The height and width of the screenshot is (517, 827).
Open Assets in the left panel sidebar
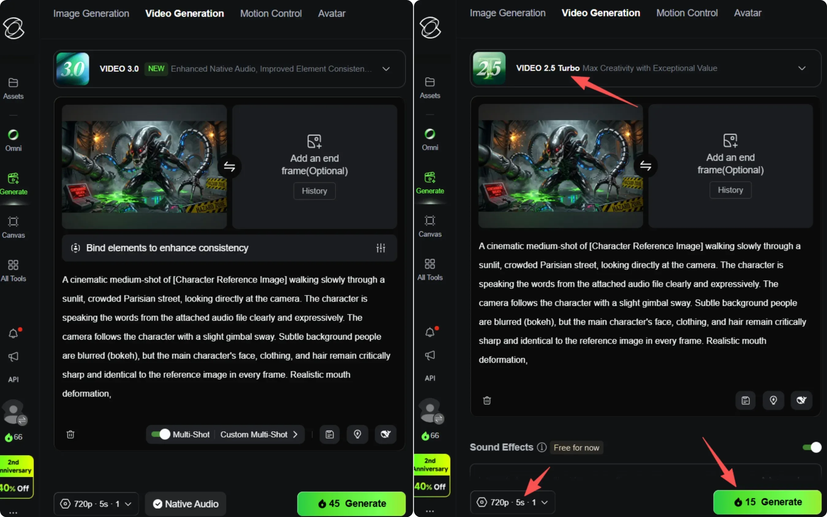coord(13,89)
